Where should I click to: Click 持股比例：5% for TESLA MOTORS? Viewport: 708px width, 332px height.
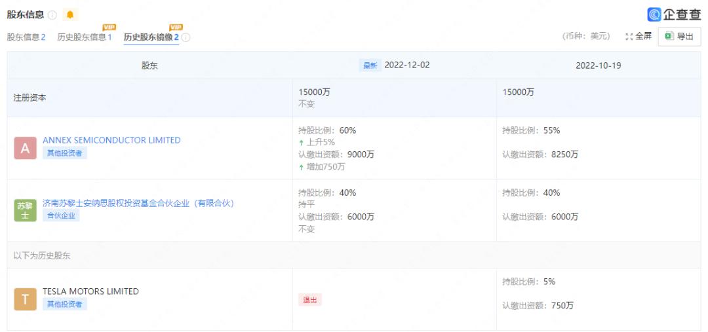click(529, 282)
